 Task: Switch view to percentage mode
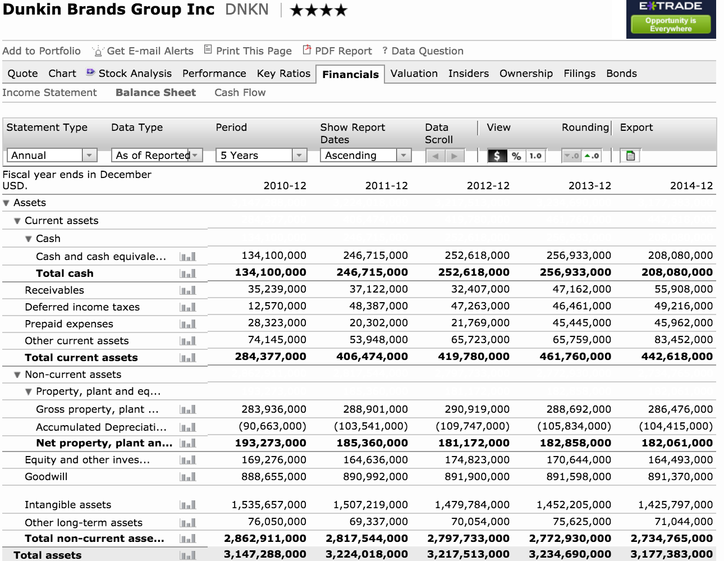(x=517, y=156)
